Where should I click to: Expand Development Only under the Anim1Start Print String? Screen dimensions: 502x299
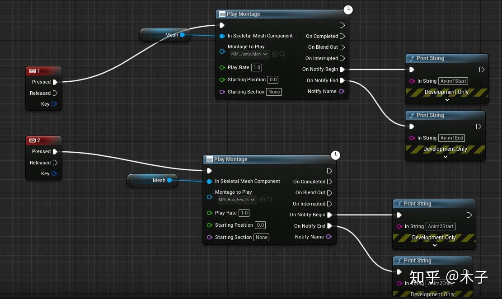(x=446, y=99)
